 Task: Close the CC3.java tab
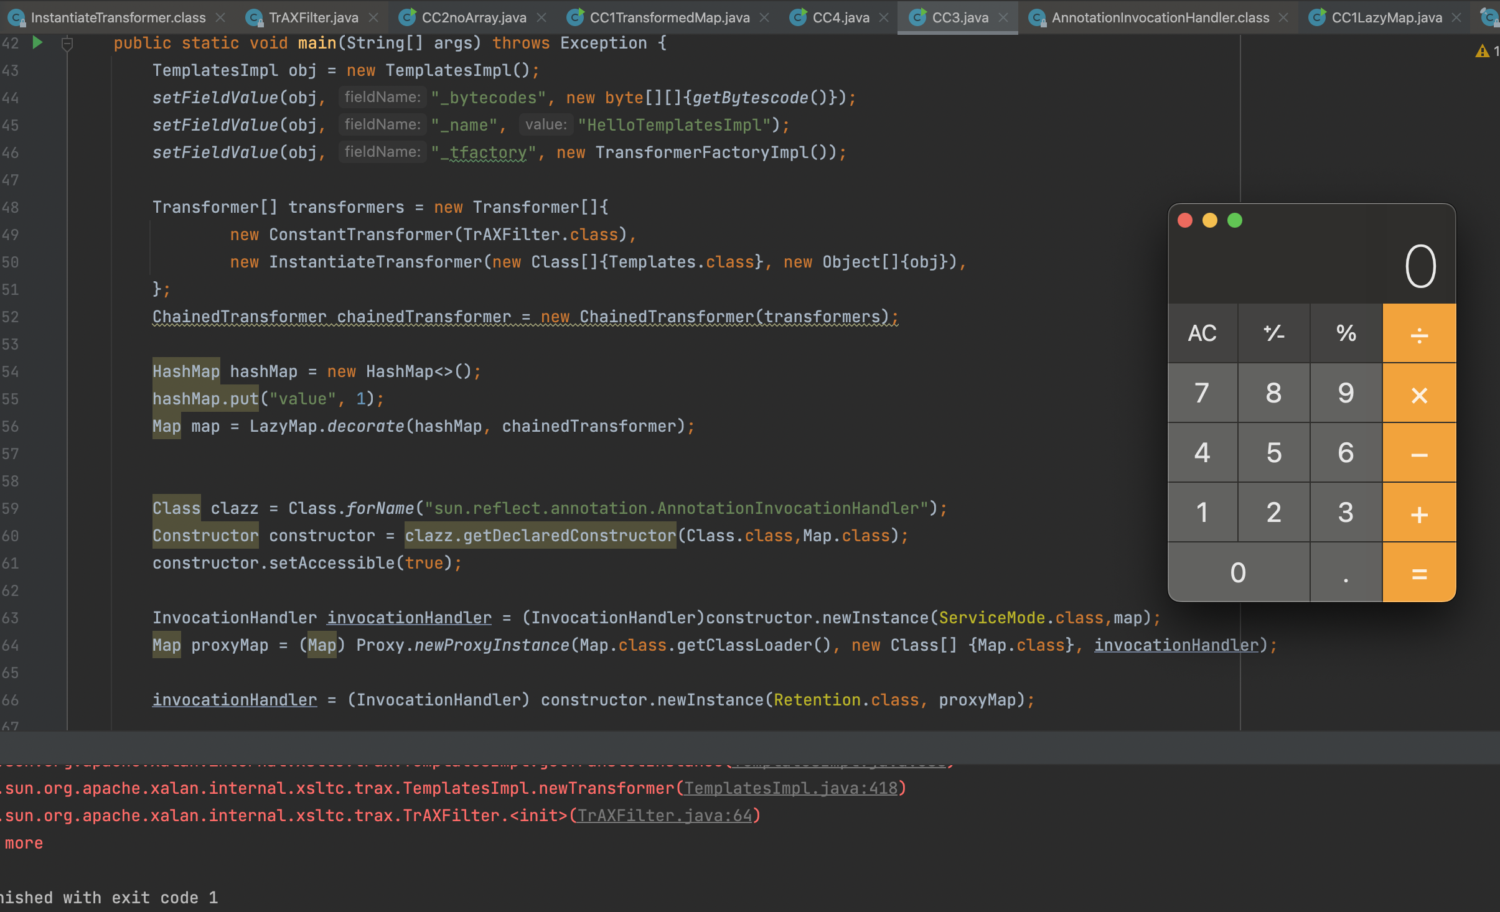[x=1003, y=17]
